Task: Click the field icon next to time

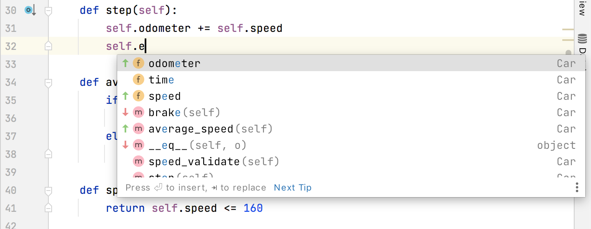Action: [x=139, y=80]
